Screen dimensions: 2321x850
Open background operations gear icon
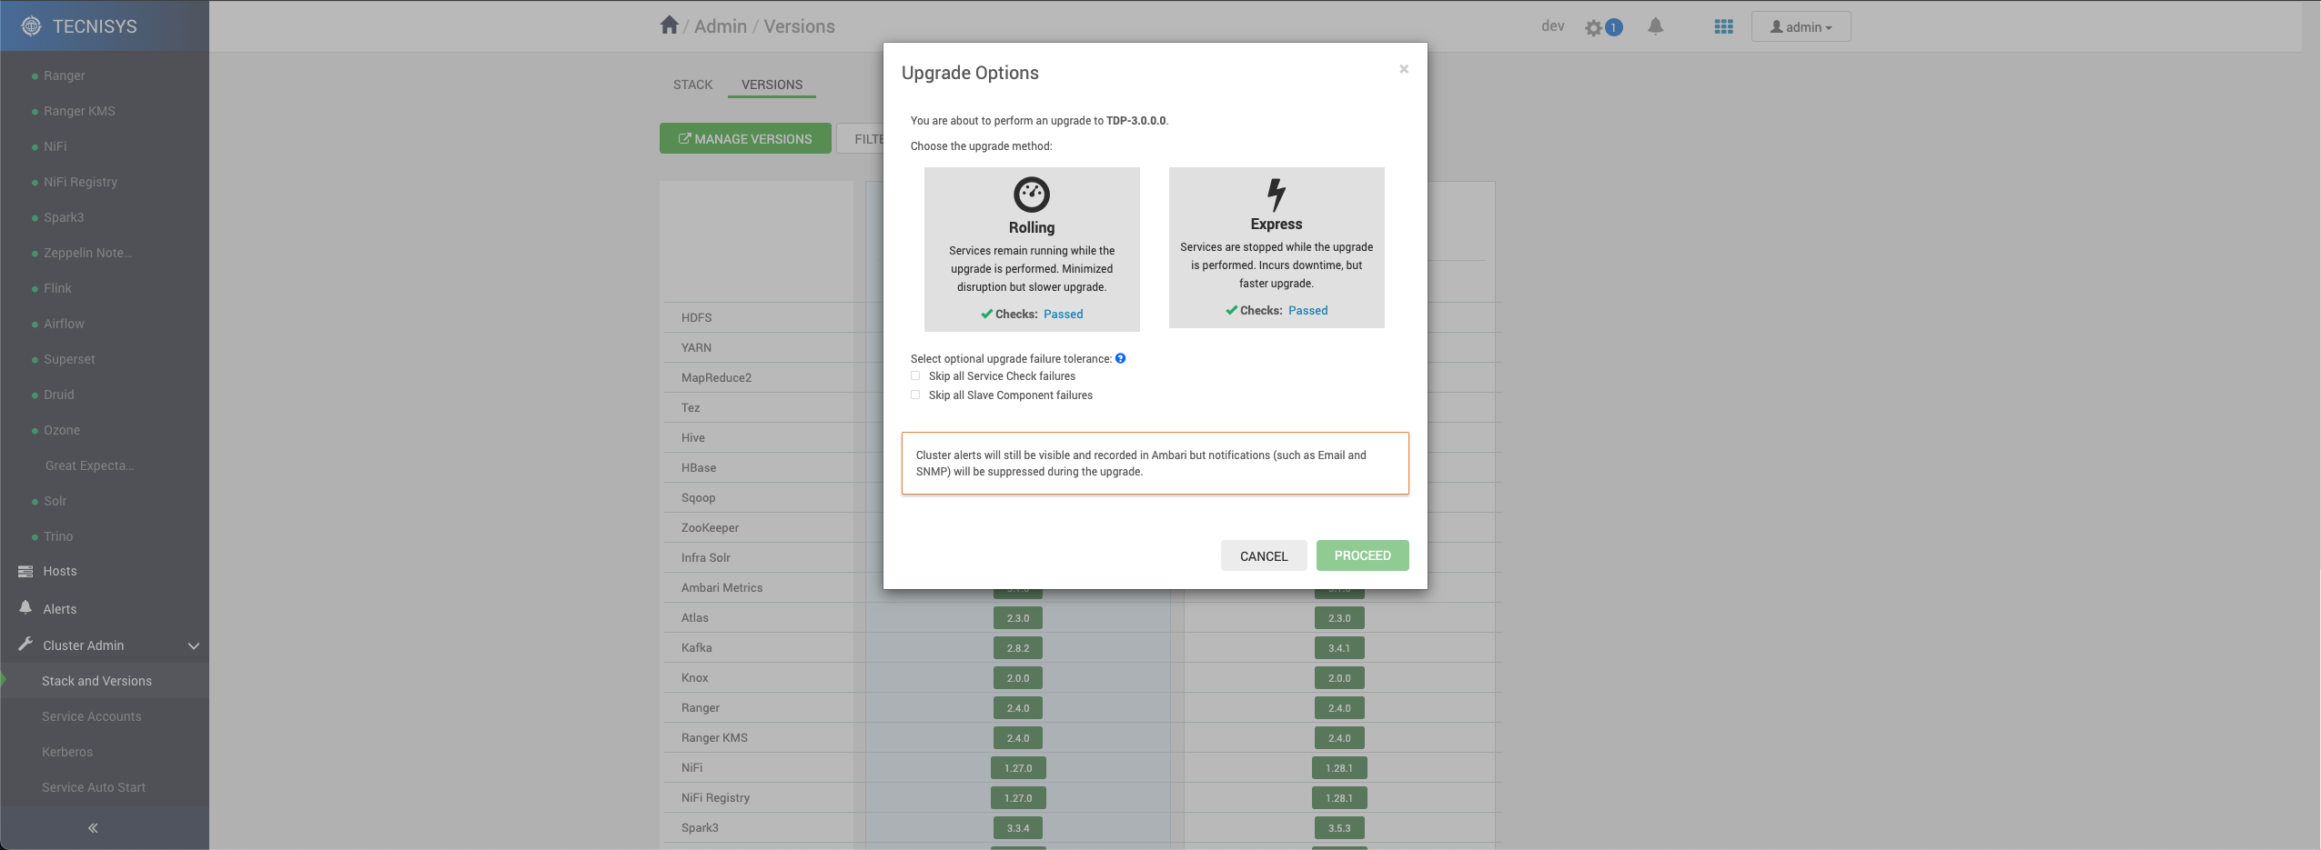(x=1593, y=27)
